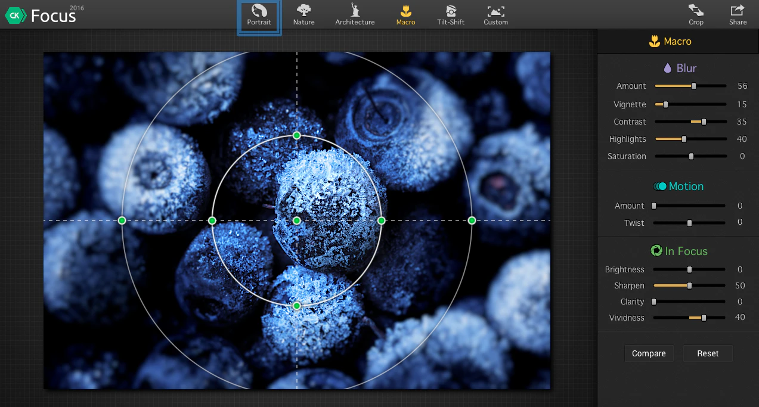
Task: Adjust the Blur Amount slider
Action: (690, 86)
